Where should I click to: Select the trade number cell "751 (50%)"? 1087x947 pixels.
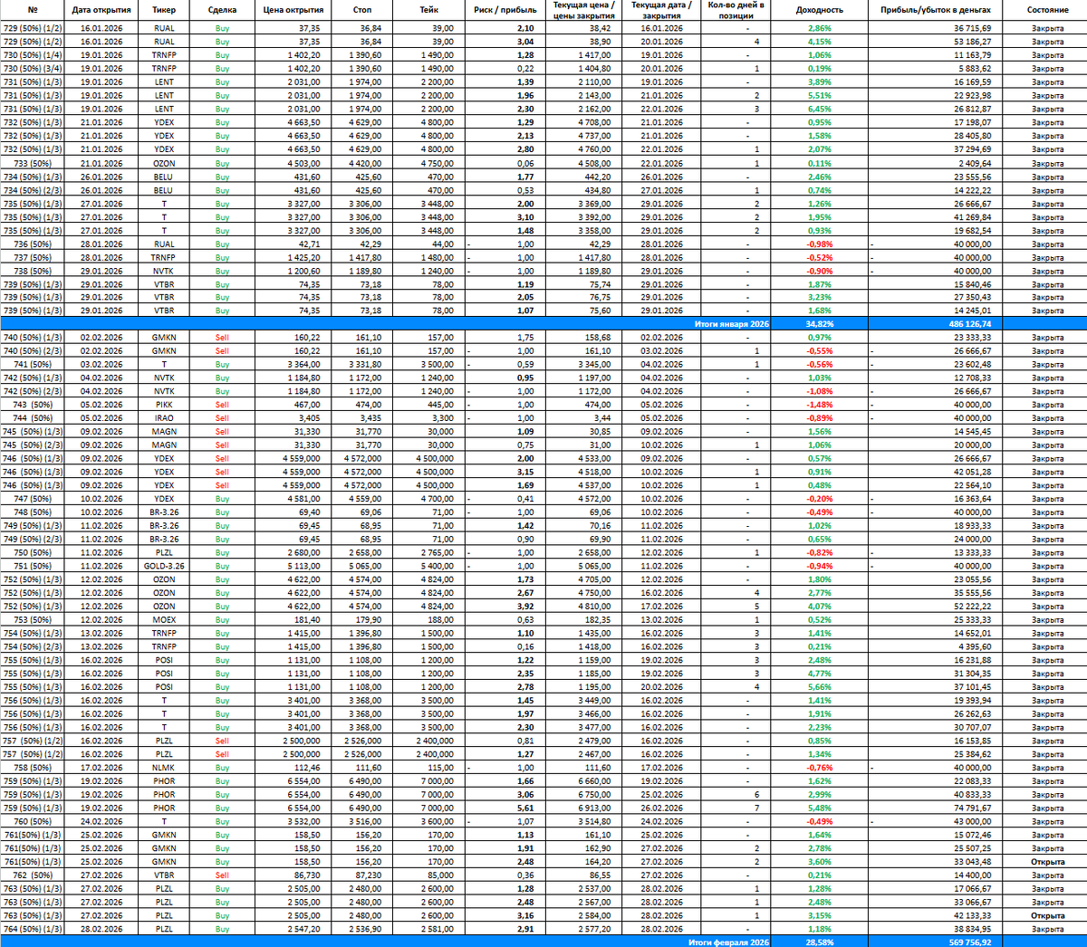(33, 566)
